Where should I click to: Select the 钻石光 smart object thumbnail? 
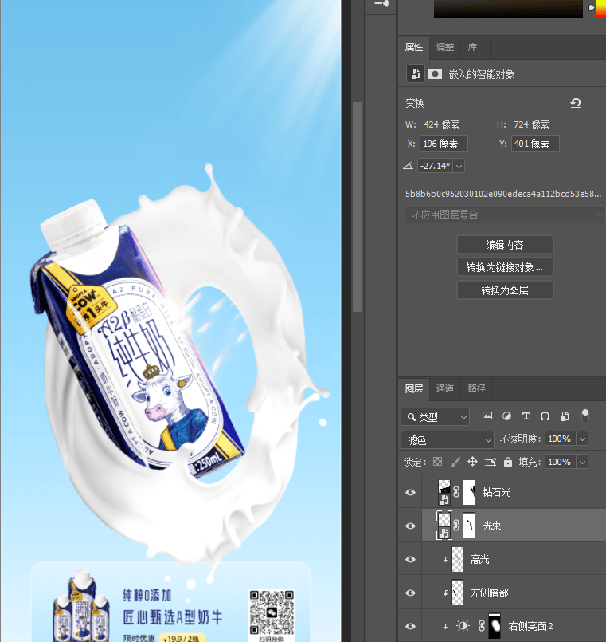[x=444, y=492]
